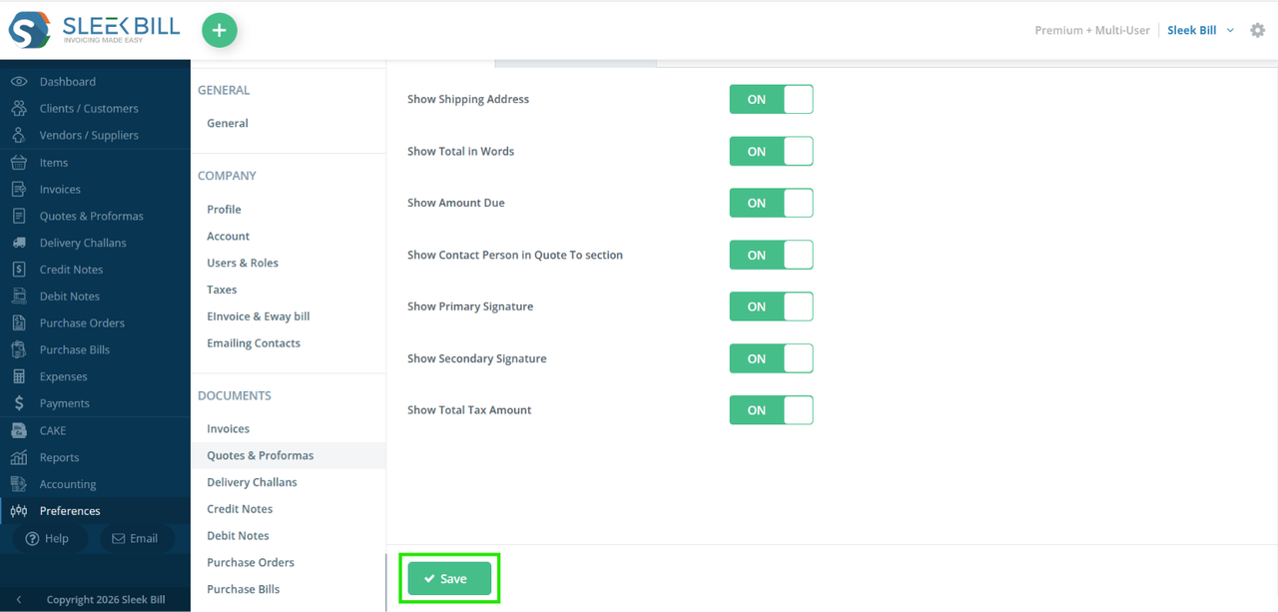The image size is (1278, 612).
Task: Click the Vendors / Suppliers person icon
Action: point(19,135)
